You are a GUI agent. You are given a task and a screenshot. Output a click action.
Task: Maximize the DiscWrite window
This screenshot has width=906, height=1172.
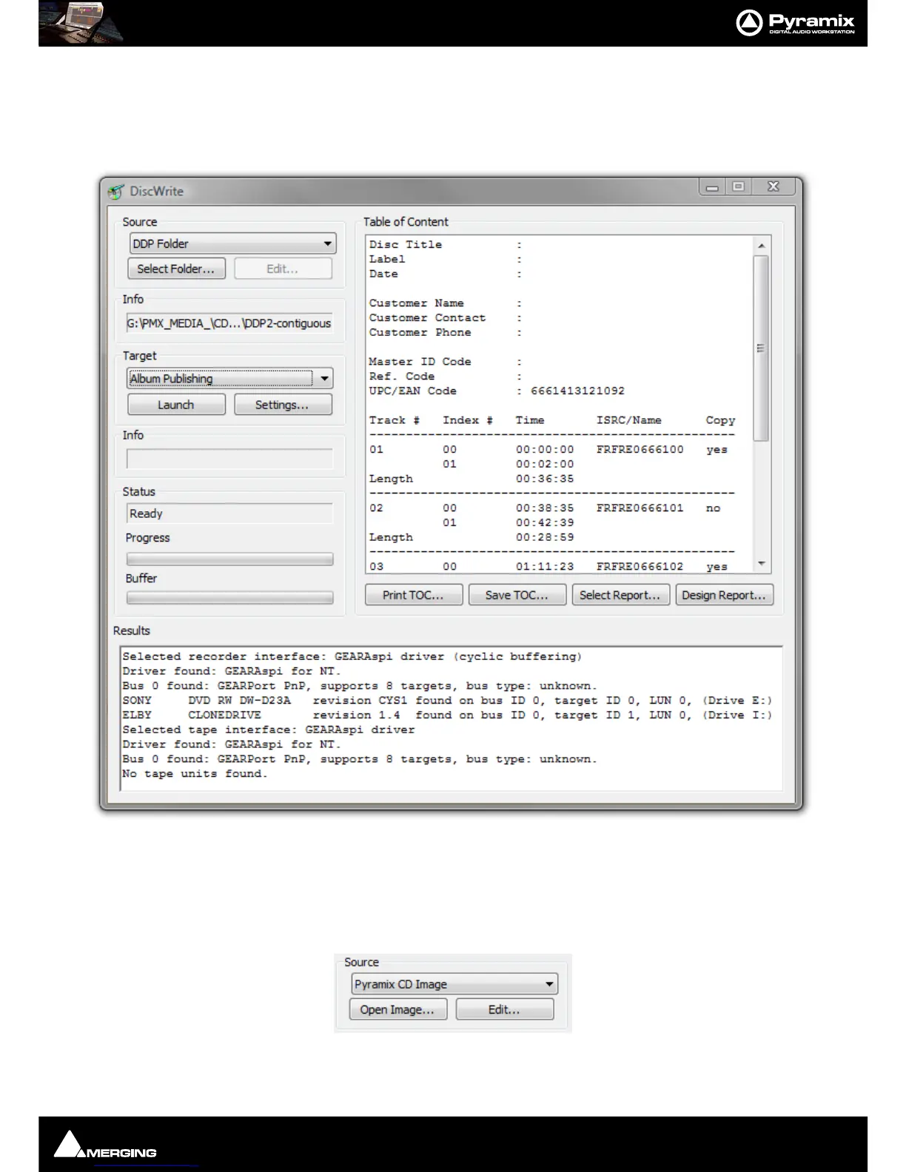[738, 187]
